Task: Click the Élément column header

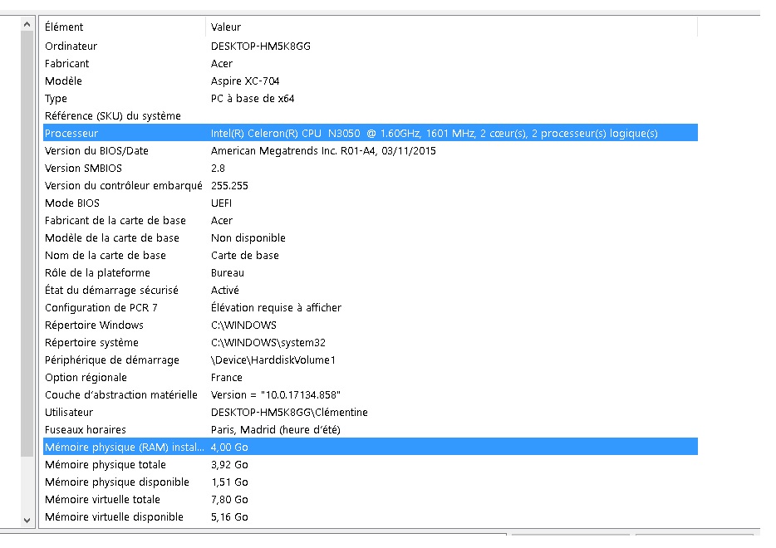Action: pos(124,27)
